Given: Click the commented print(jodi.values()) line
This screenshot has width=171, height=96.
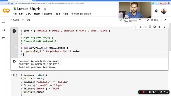Looking at the screenshot, I should tap(40, 41).
